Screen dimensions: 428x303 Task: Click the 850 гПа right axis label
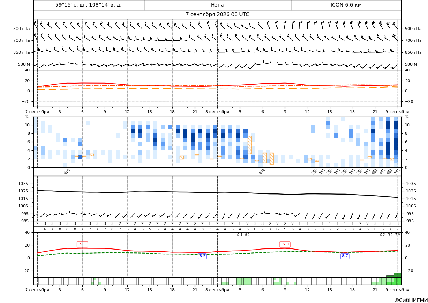pyautogui.click(x=413, y=52)
